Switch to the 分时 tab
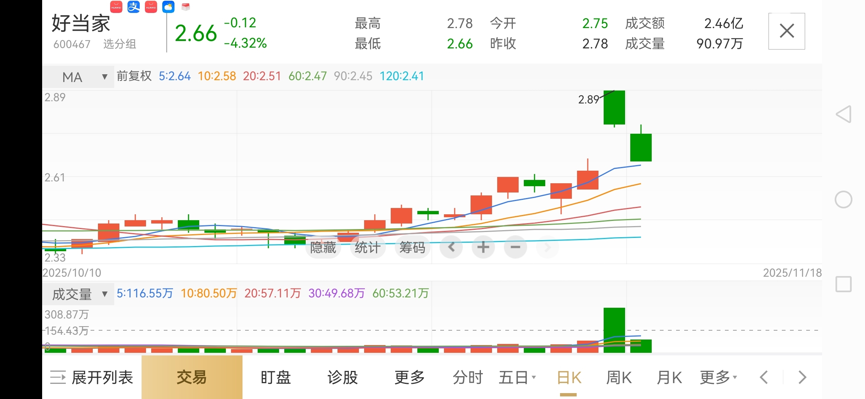865x399 pixels. pos(468,378)
